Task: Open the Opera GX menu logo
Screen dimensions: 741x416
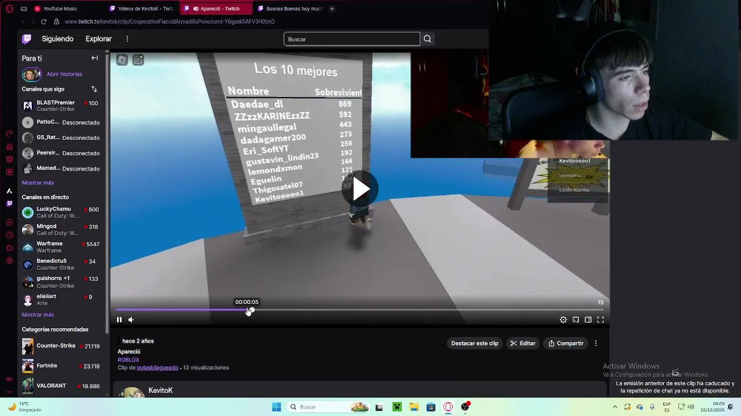Action: 9,9
